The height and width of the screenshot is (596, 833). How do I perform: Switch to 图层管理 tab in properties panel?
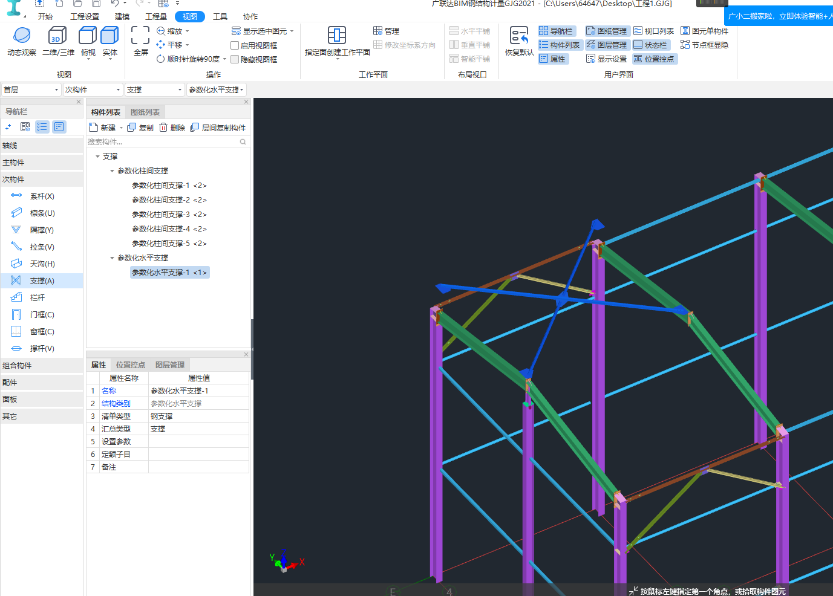(x=170, y=365)
